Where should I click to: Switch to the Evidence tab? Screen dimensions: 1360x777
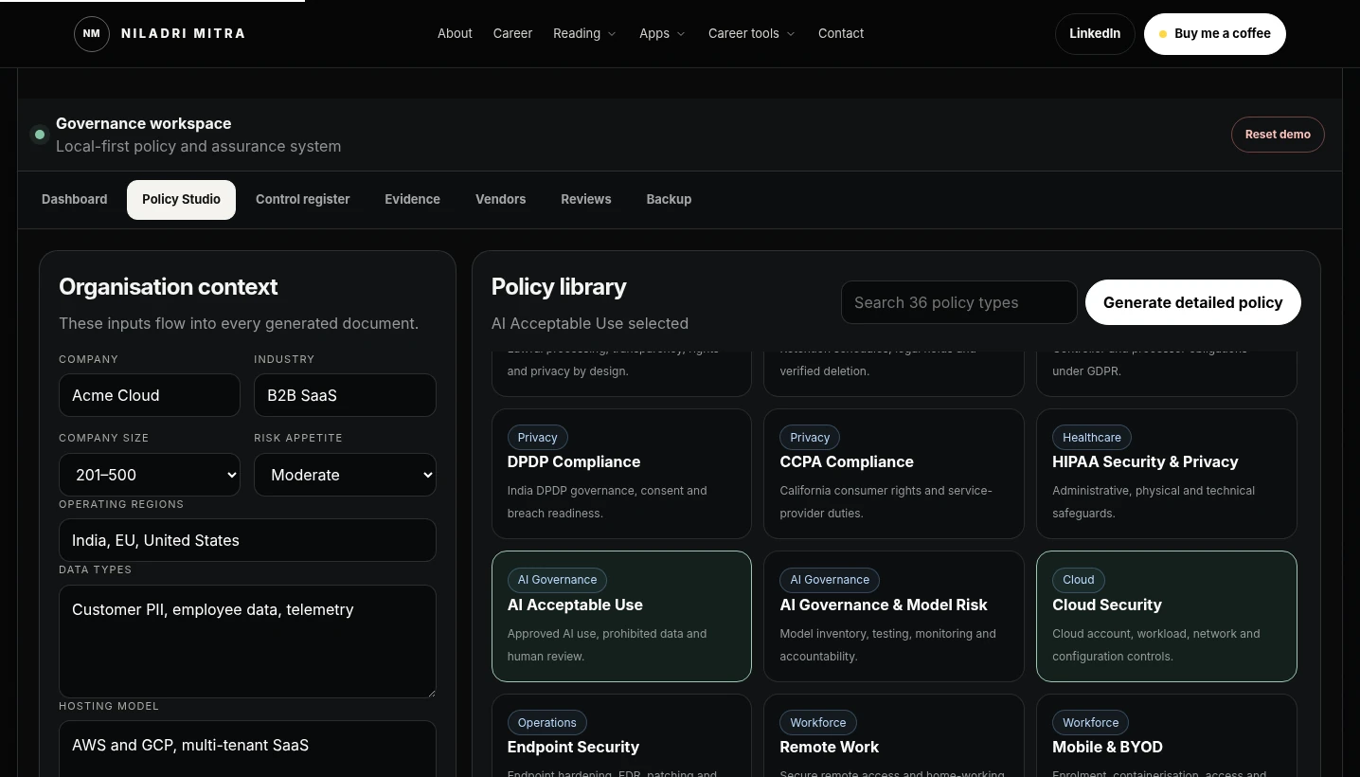pos(412,199)
